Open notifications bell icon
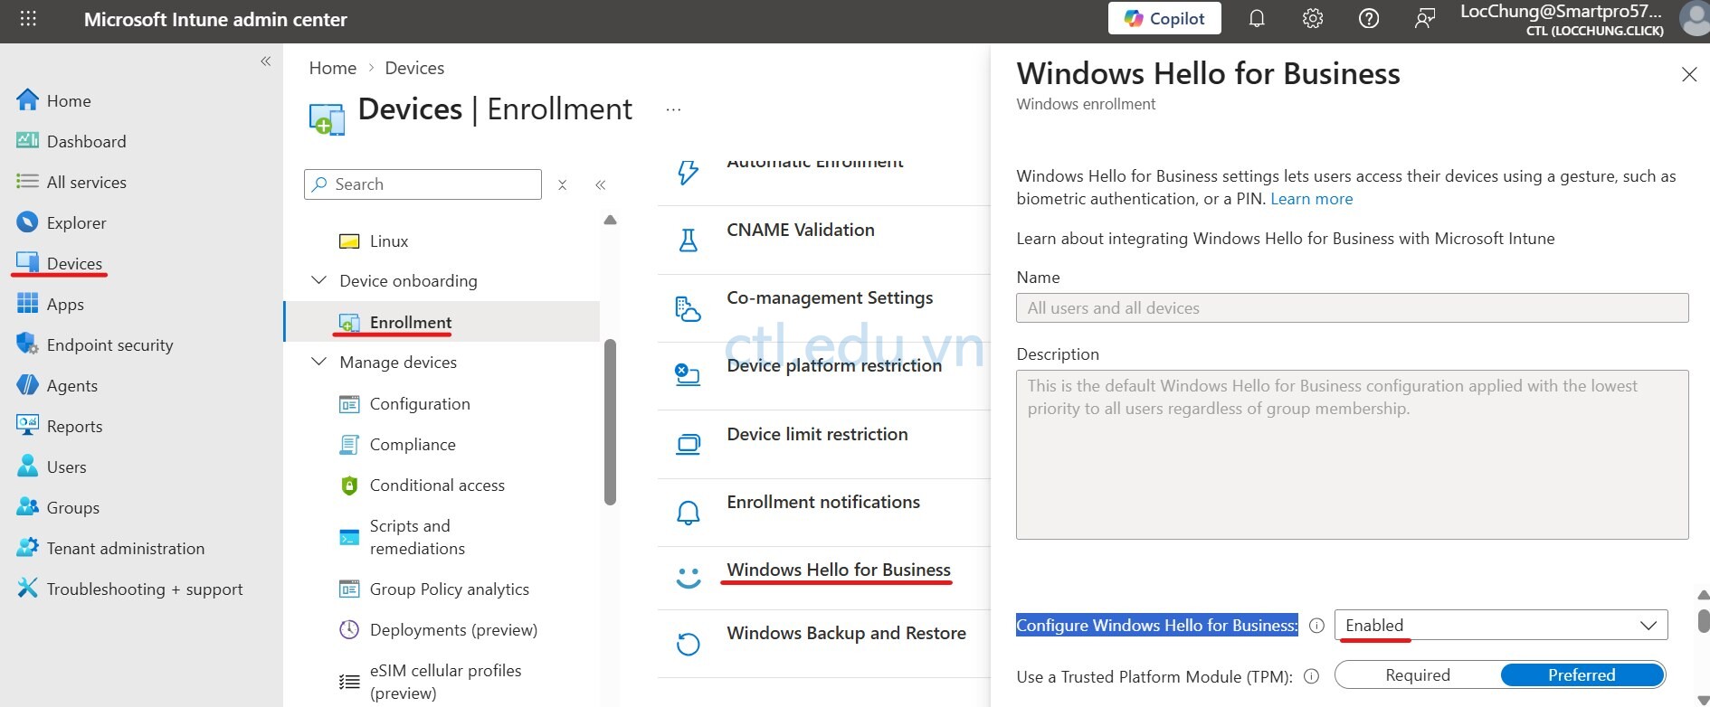 pyautogui.click(x=1257, y=19)
